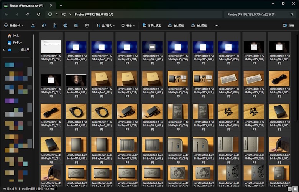Go up one folder level
The image size is (299, 192).
point(28,14)
